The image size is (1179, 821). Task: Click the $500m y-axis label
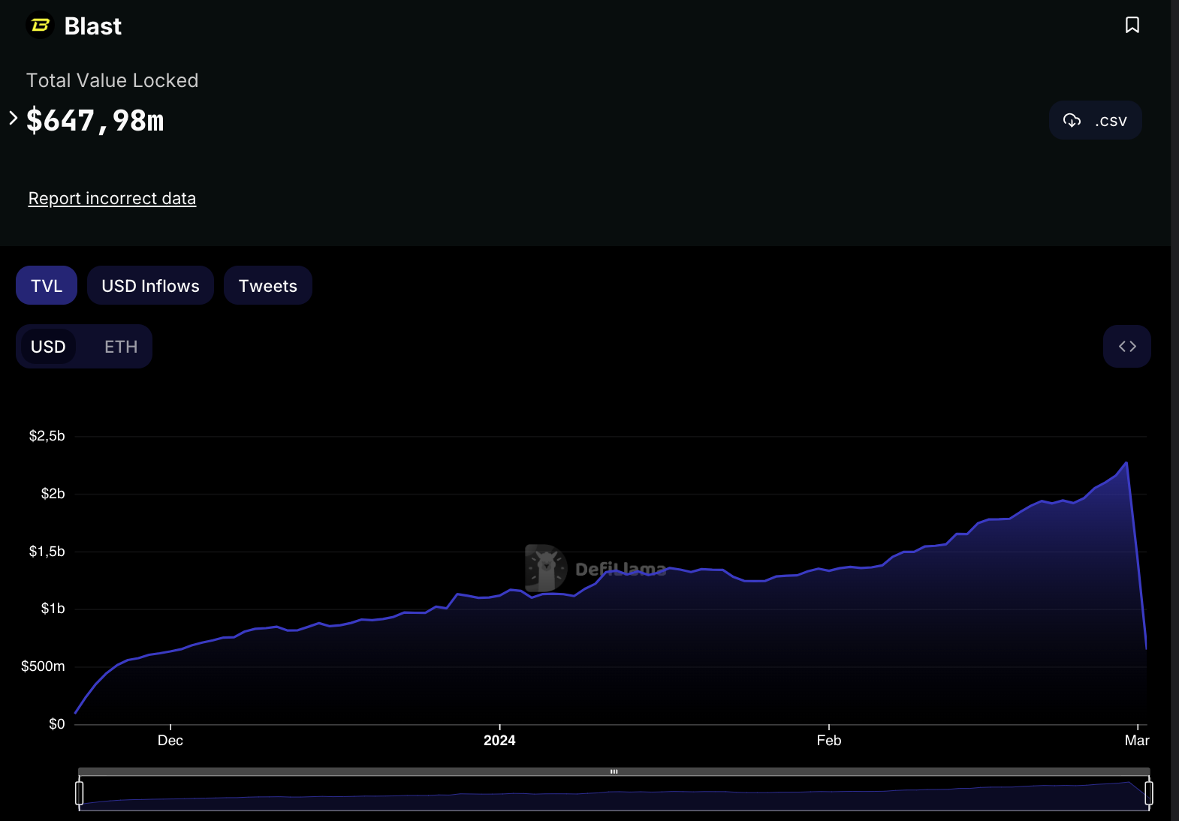click(x=43, y=666)
